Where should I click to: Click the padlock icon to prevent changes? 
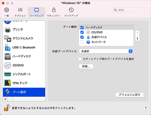pos(7,108)
